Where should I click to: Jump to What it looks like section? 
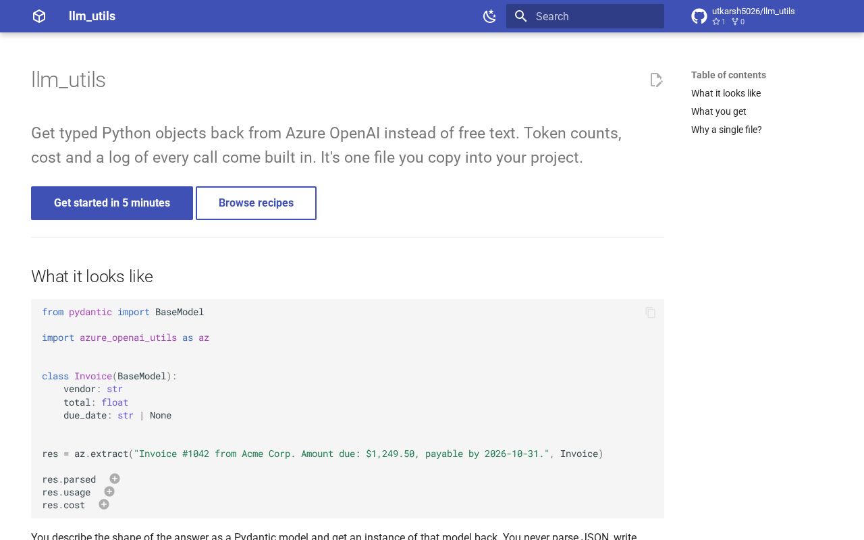(726, 93)
